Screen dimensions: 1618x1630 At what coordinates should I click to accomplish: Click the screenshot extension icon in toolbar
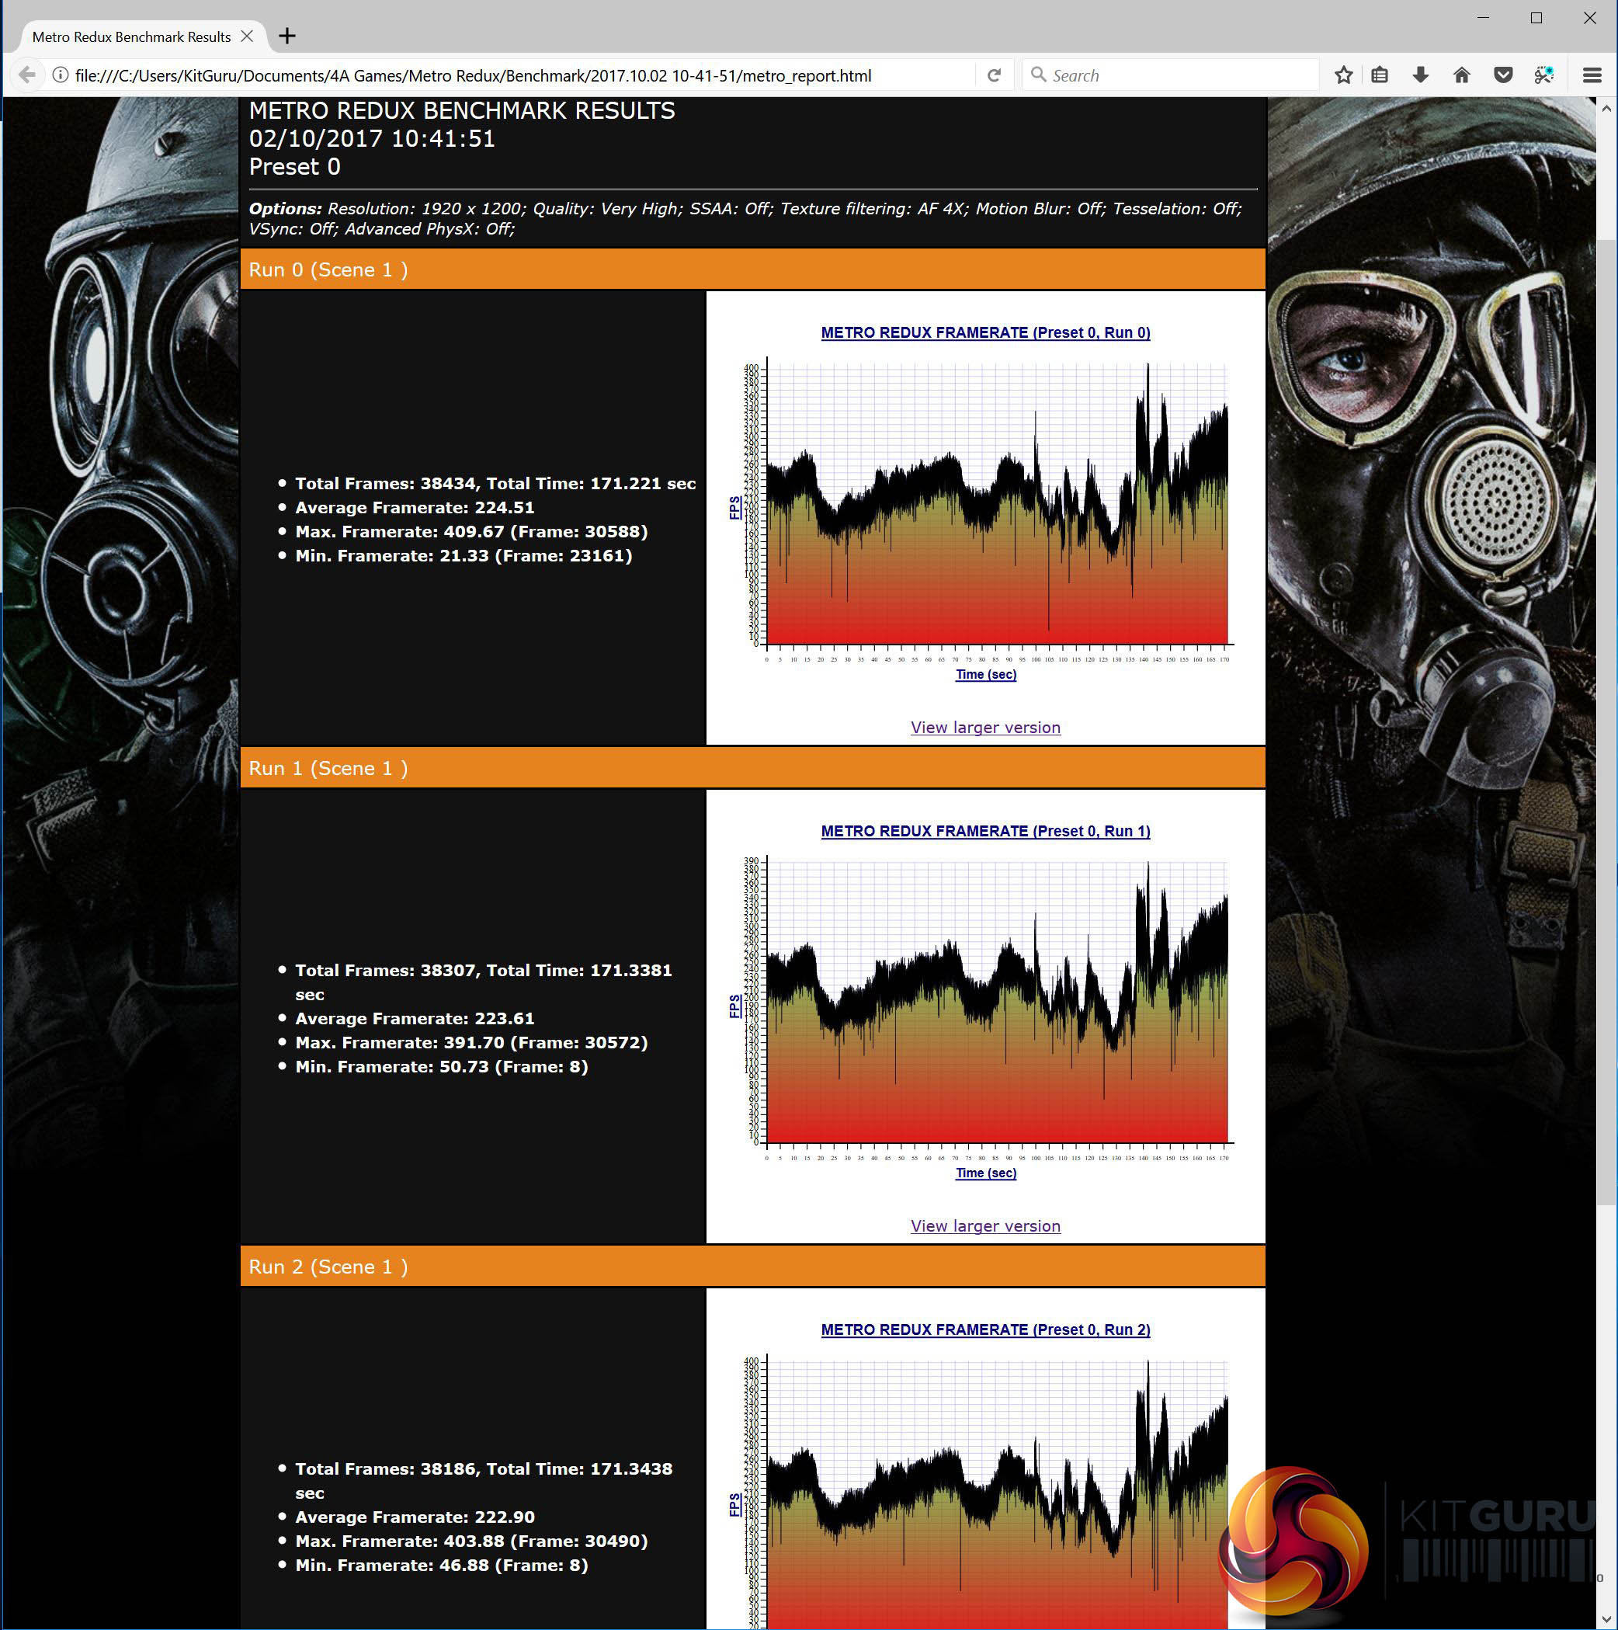[1543, 75]
